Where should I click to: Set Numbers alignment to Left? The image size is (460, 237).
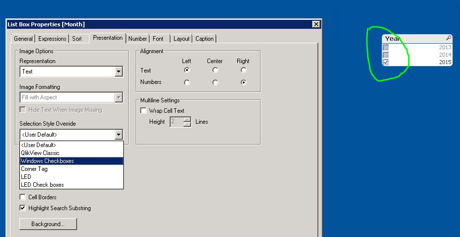pyautogui.click(x=186, y=82)
